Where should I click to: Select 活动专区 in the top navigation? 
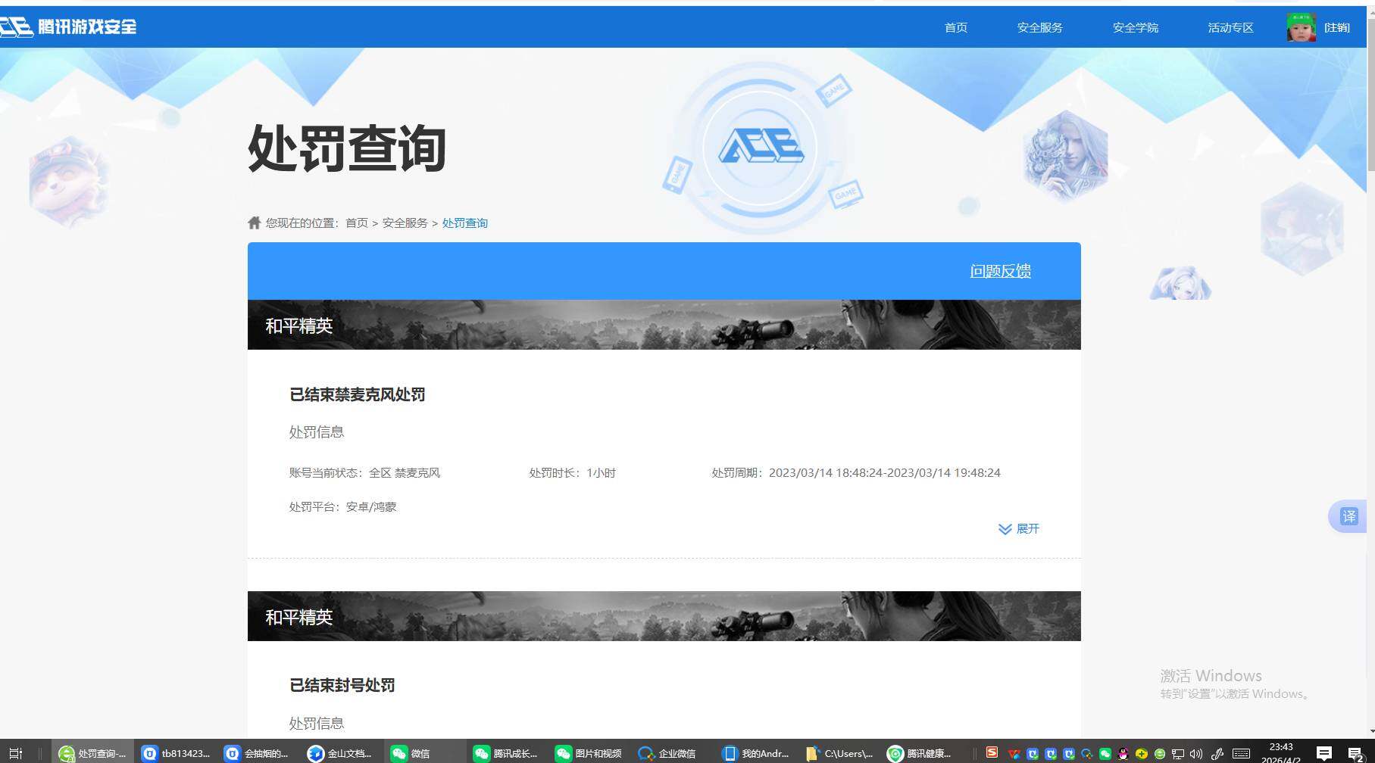pos(1230,26)
